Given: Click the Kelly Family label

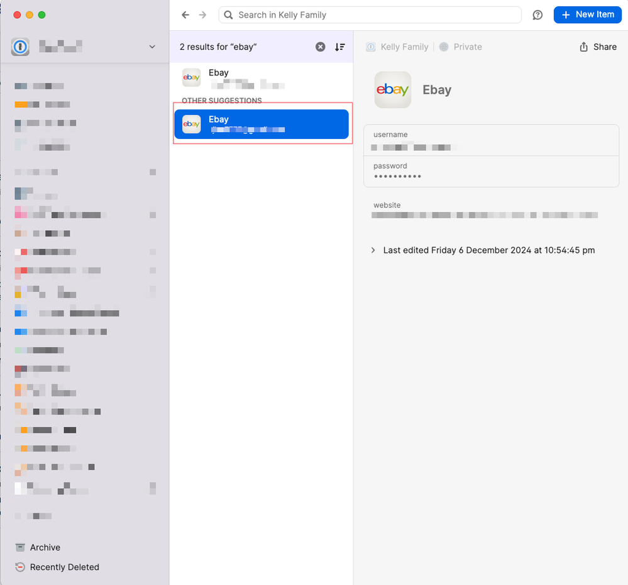Looking at the screenshot, I should pyautogui.click(x=404, y=47).
